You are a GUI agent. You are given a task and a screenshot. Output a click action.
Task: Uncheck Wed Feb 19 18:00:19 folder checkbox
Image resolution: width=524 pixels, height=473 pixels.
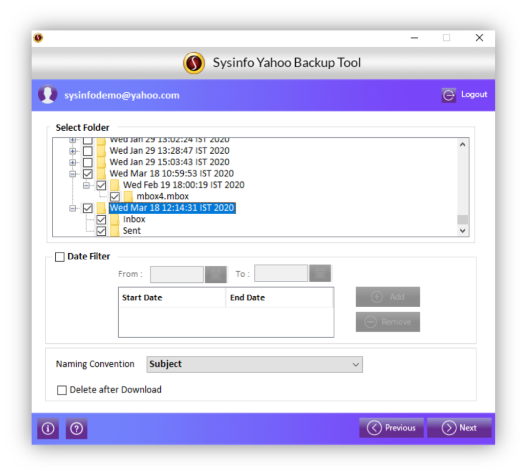tap(101, 185)
